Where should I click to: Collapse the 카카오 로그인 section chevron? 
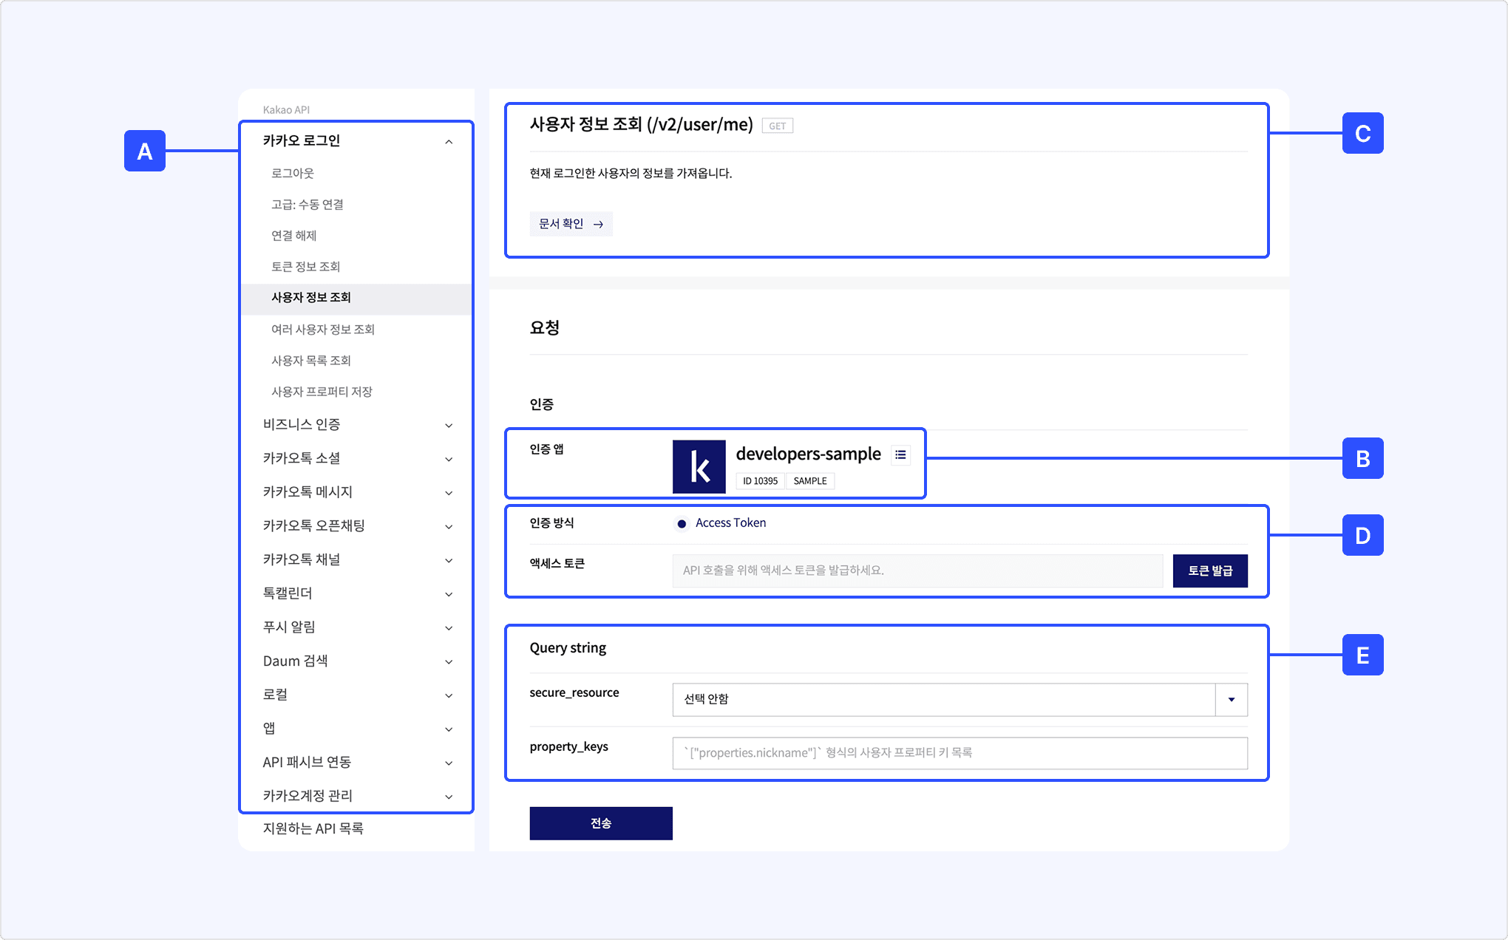(449, 142)
